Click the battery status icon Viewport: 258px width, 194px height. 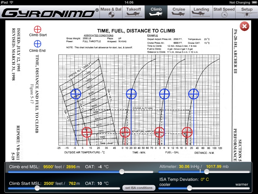(254, 2)
